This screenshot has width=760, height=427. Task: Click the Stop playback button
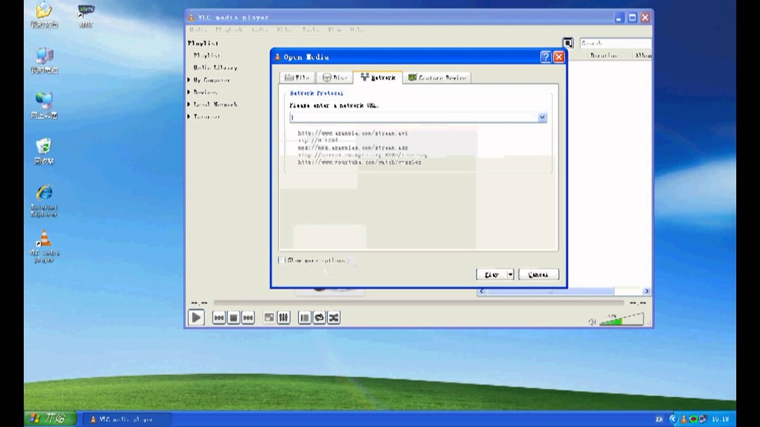pyautogui.click(x=233, y=318)
